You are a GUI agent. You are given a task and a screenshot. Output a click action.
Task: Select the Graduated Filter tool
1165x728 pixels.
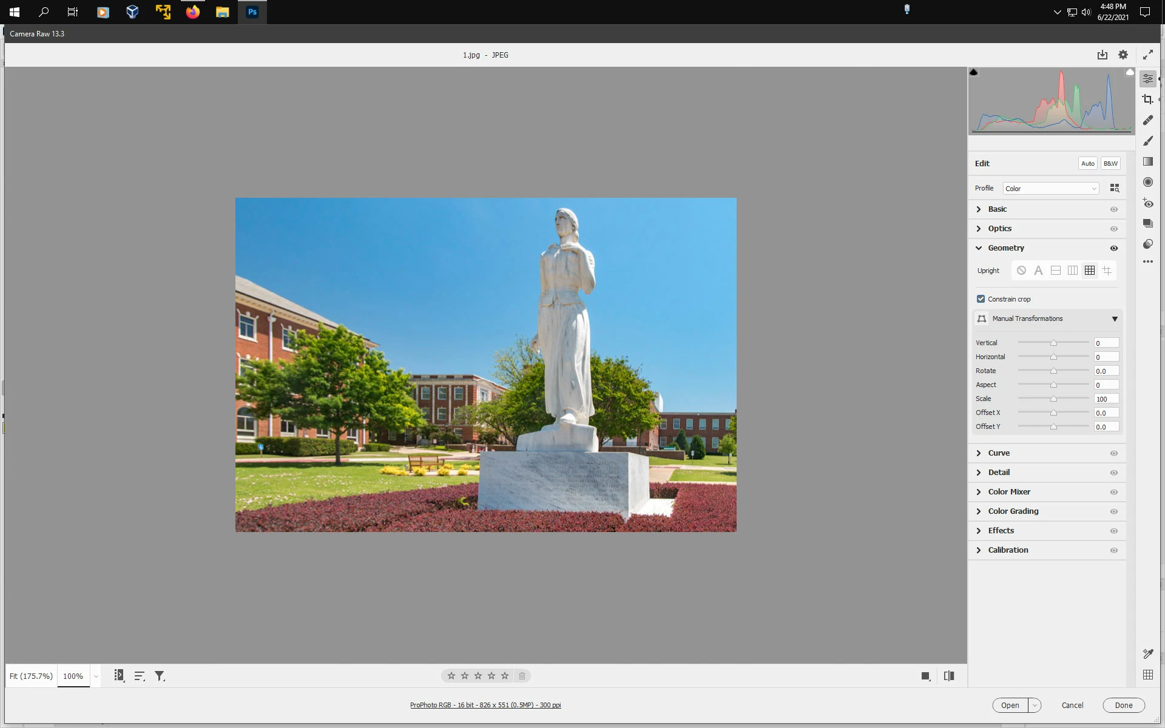coord(1147,161)
